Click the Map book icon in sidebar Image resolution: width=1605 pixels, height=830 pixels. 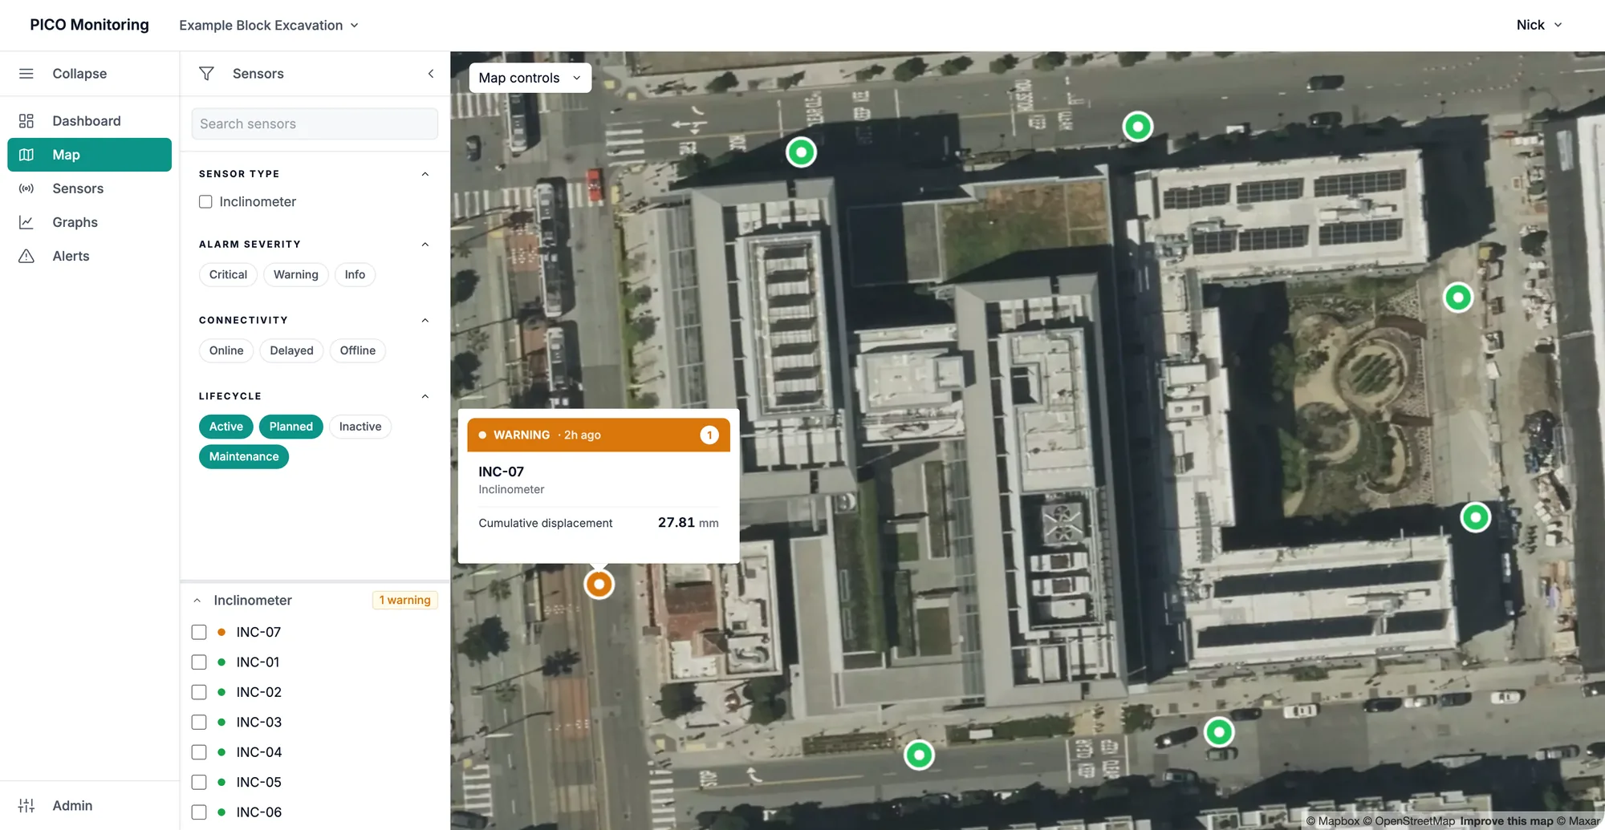26,155
